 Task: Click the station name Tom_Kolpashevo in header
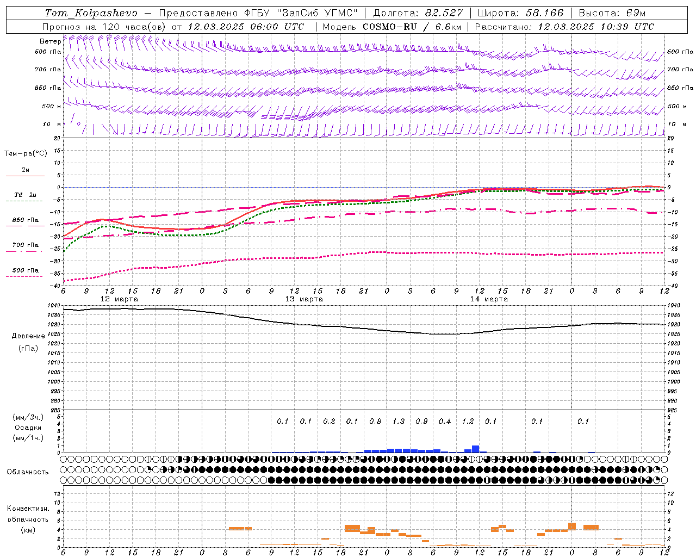[x=91, y=13]
